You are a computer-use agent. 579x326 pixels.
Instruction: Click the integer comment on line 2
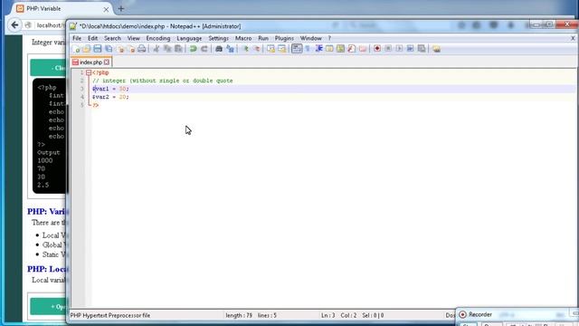click(x=163, y=81)
